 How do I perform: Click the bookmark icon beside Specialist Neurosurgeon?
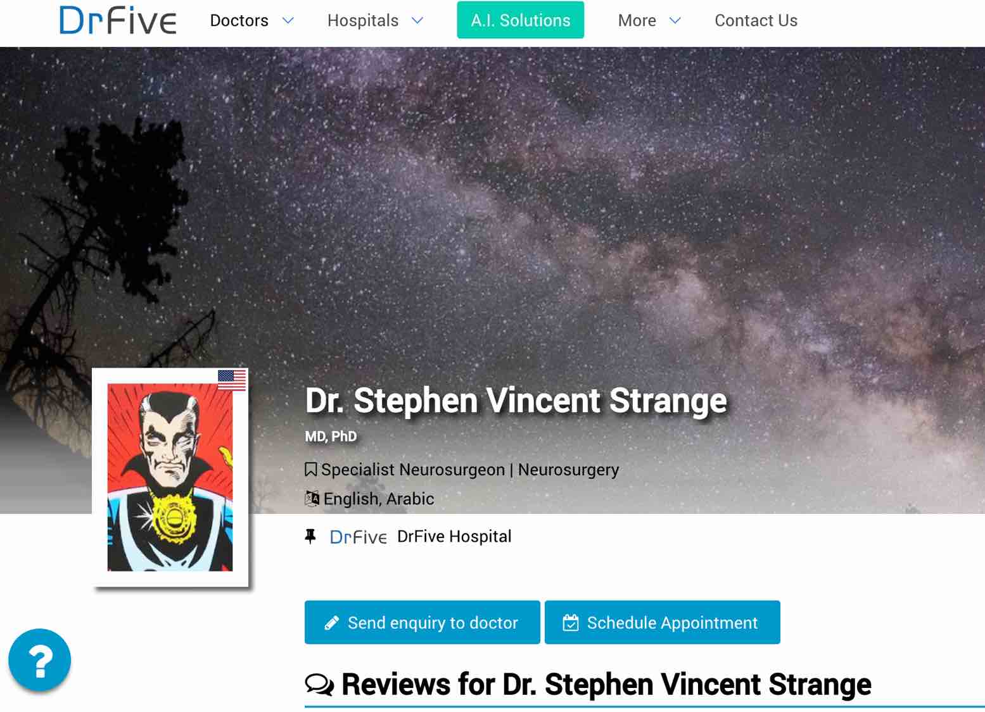click(310, 470)
